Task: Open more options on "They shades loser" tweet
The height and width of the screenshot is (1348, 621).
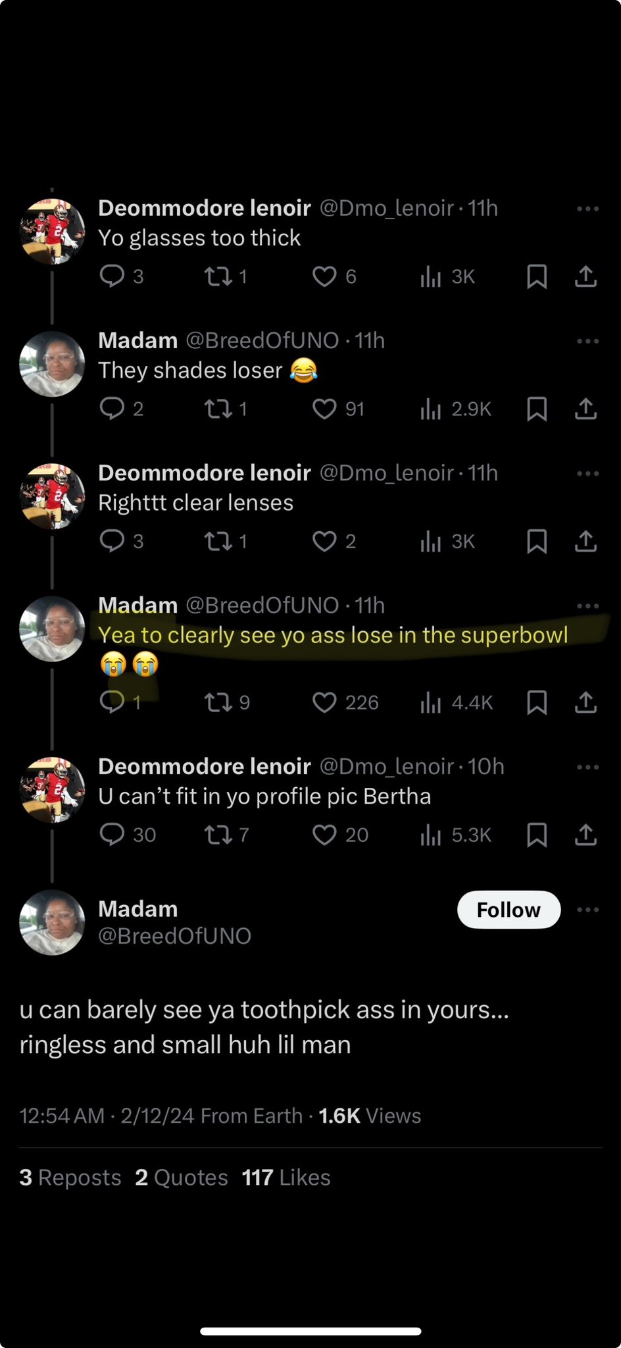Action: [x=587, y=341]
